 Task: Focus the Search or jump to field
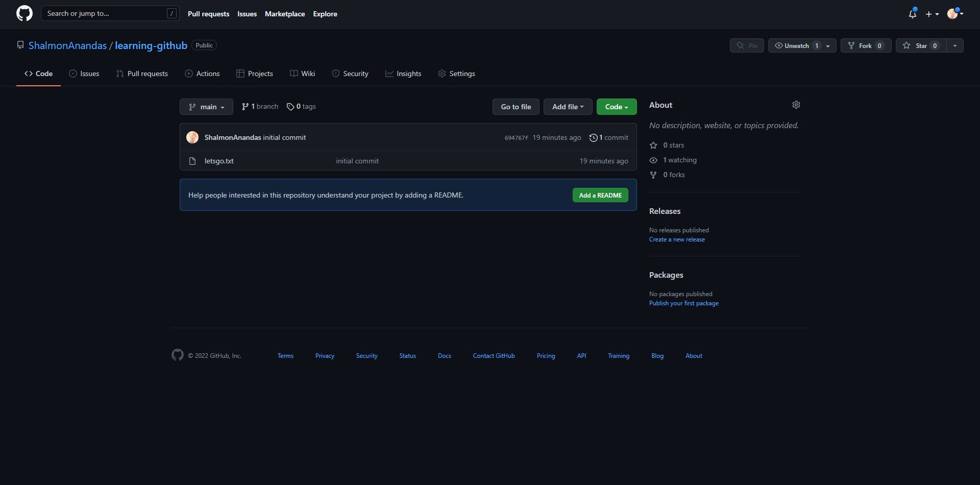coord(110,13)
